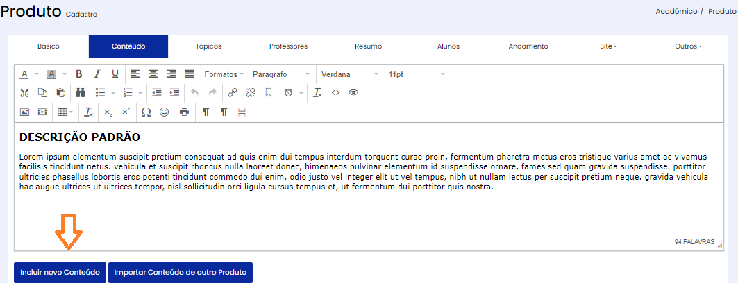The image size is (738, 283).
Task: Cut selection with the scissors icon
Action: pyautogui.click(x=24, y=93)
